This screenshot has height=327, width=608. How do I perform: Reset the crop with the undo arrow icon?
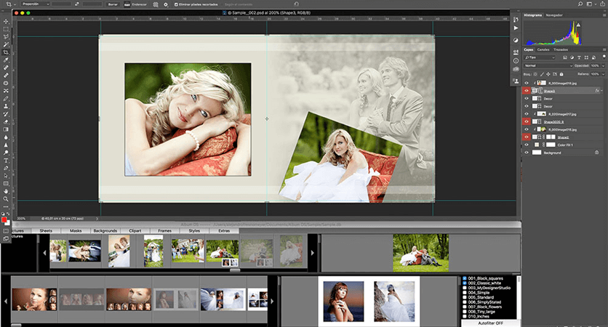tap(296, 4)
